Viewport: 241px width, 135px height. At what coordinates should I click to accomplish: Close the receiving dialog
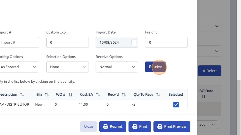tap(88, 127)
